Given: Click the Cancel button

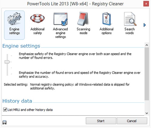Looking at the screenshot, I should pyautogui.click(x=132, y=121).
